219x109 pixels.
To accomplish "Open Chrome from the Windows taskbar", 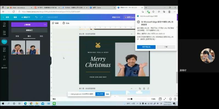I will click(31, 104).
